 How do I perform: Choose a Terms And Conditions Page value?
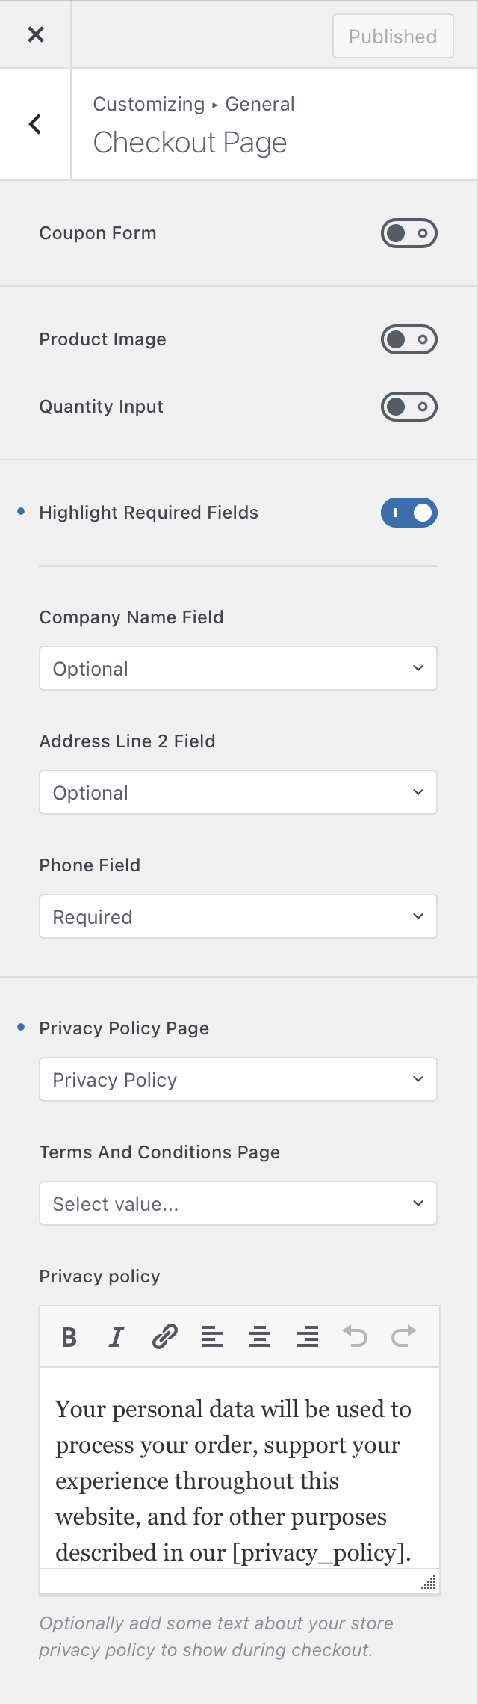(x=238, y=1203)
